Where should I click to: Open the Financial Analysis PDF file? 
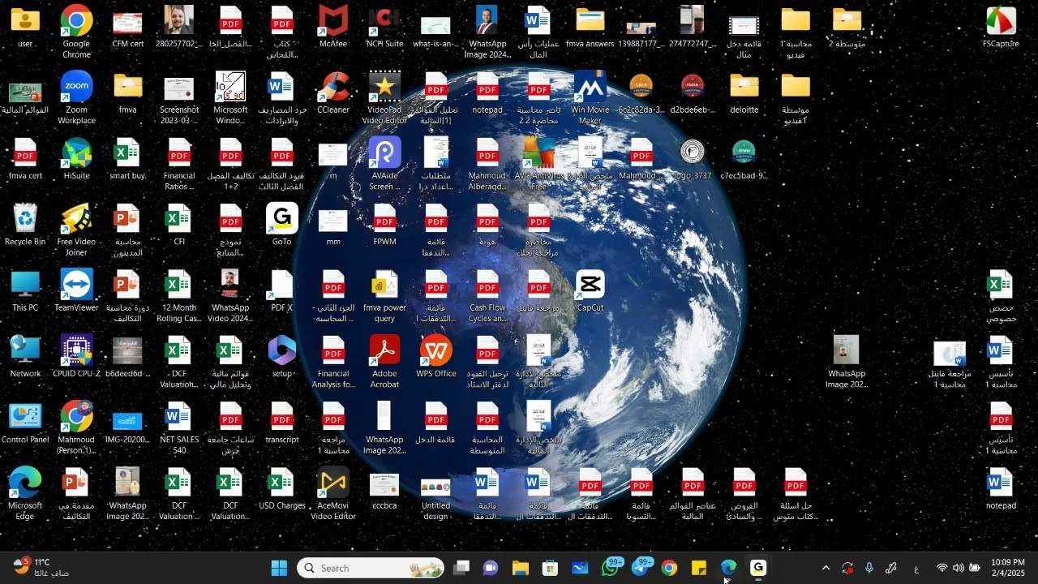click(x=333, y=361)
